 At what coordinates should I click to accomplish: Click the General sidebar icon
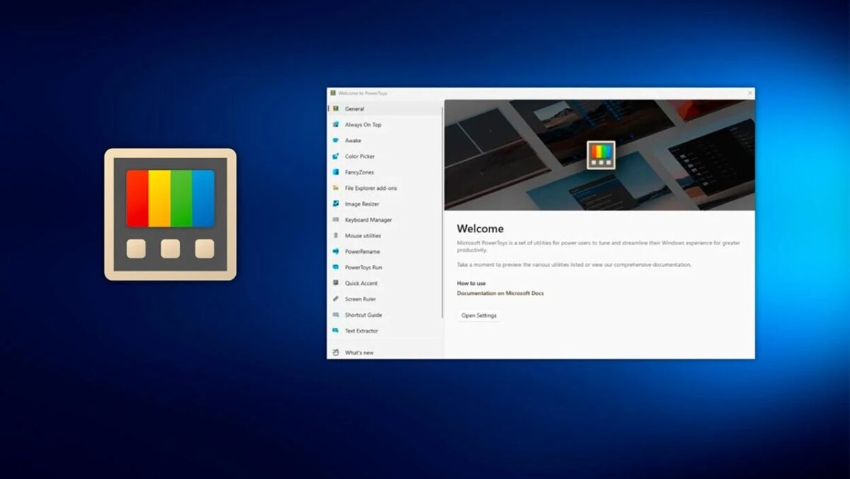pyautogui.click(x=336, y=108)
